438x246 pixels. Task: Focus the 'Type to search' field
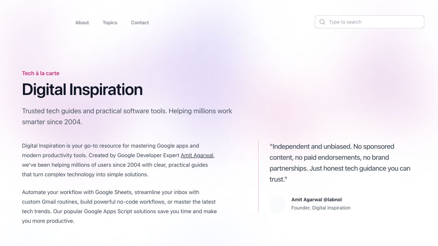click(370, 22)
